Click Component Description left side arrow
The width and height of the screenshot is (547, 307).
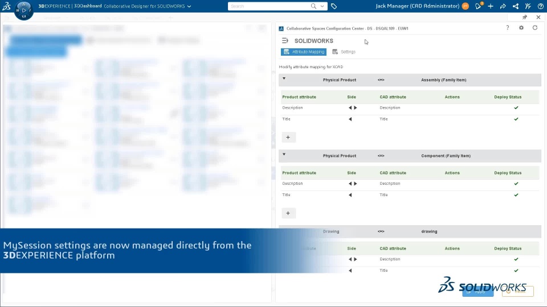350,184
